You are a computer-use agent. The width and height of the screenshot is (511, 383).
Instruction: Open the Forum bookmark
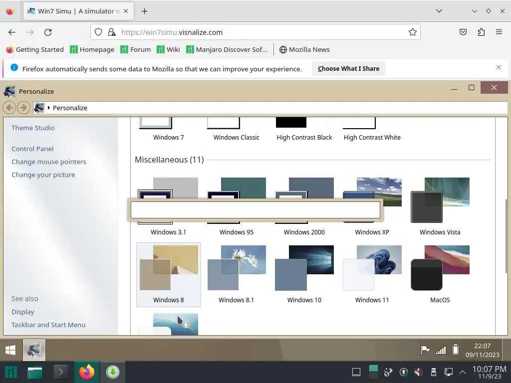(x=136, y=49)
